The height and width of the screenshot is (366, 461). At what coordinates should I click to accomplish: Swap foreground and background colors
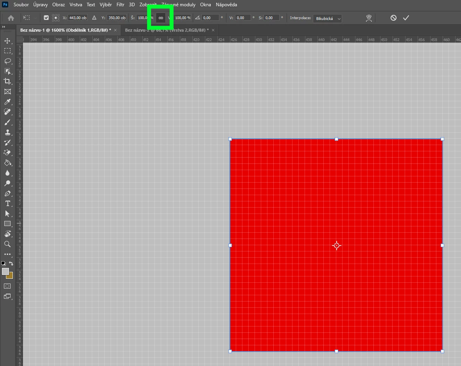coord(11,264)
